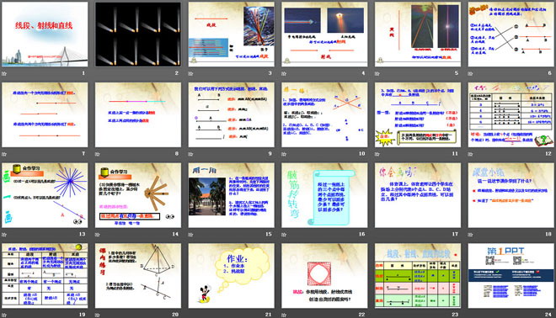Select slide 15 with the palm tree photo
Screen dimensions: 556x318
click(x=231, y=195)
